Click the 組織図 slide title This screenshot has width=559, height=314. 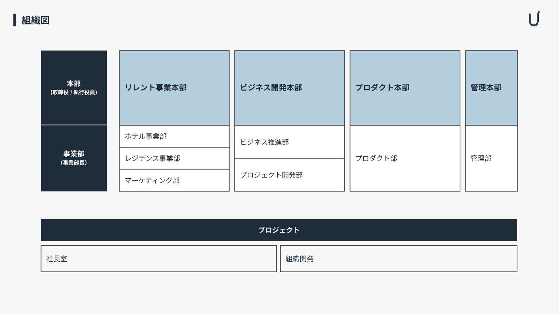tap(35, 20)
